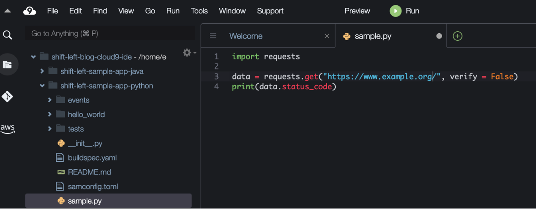The width and height of the screenshot is (536, 210).
Task: Open the Environment file tree sidebar icon
Action: point(7,65)
